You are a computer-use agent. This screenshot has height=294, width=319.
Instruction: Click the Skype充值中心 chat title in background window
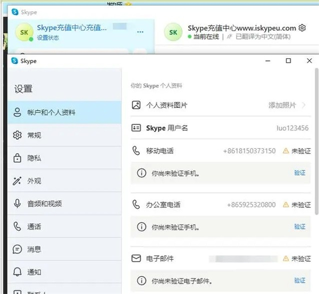242,28
